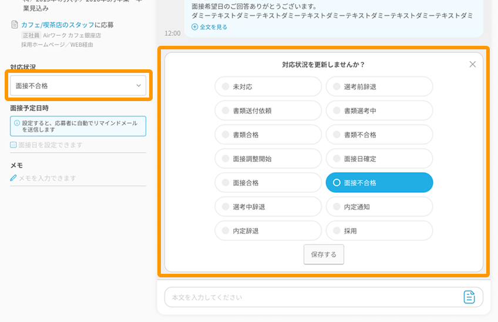This screenshot has width=498, height=322.
Task: Mark status as 書類合格
Action: [268, 135]
